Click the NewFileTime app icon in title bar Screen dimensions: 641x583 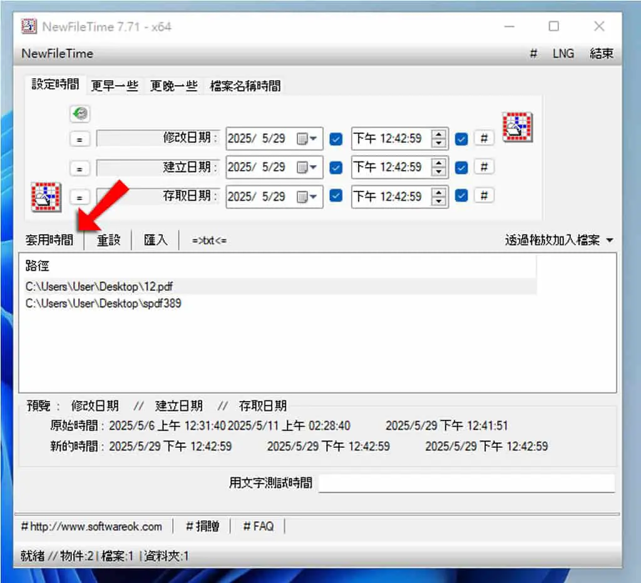pyautogui.click(x=29, y=26)
